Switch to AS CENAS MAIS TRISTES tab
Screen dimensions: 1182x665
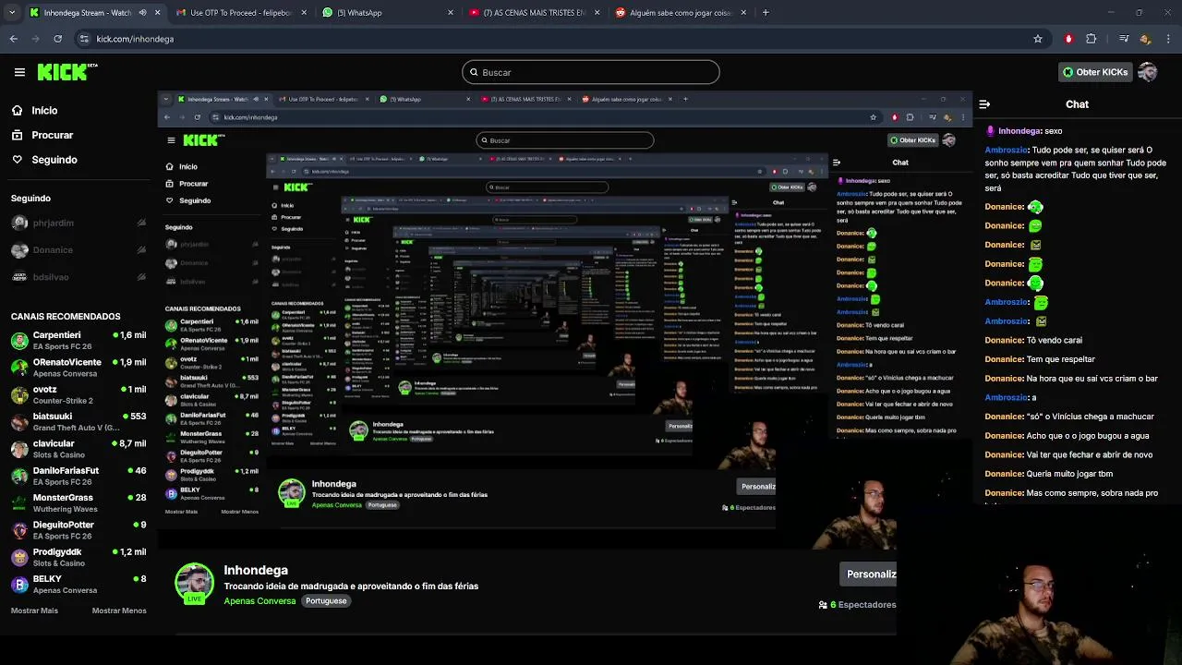(535, 13)
